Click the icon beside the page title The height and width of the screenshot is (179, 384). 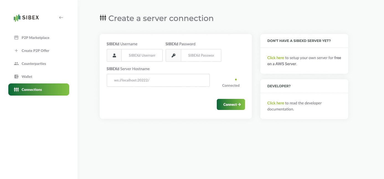coord(103,18)
